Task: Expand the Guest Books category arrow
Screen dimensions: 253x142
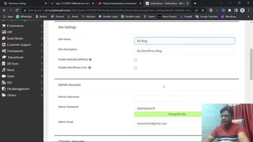Action: [x=42, y=38]
